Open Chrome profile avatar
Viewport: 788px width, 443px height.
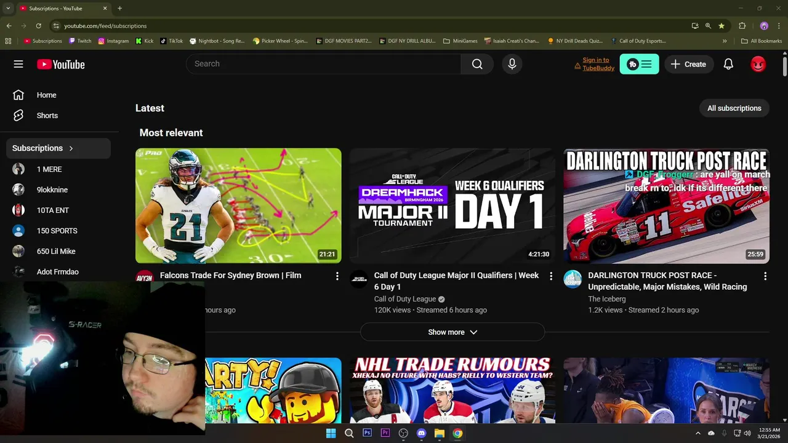[x=764, y=26]
